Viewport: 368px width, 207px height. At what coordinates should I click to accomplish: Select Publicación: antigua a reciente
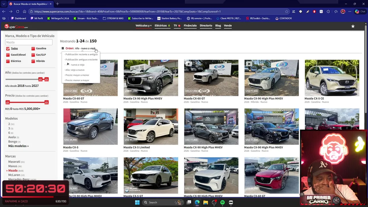81,60
